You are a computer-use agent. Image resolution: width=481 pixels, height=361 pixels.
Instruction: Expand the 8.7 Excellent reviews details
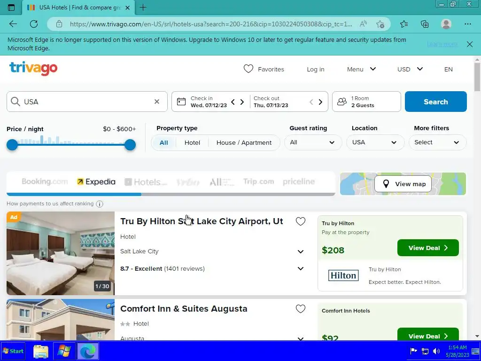point(300,268)
